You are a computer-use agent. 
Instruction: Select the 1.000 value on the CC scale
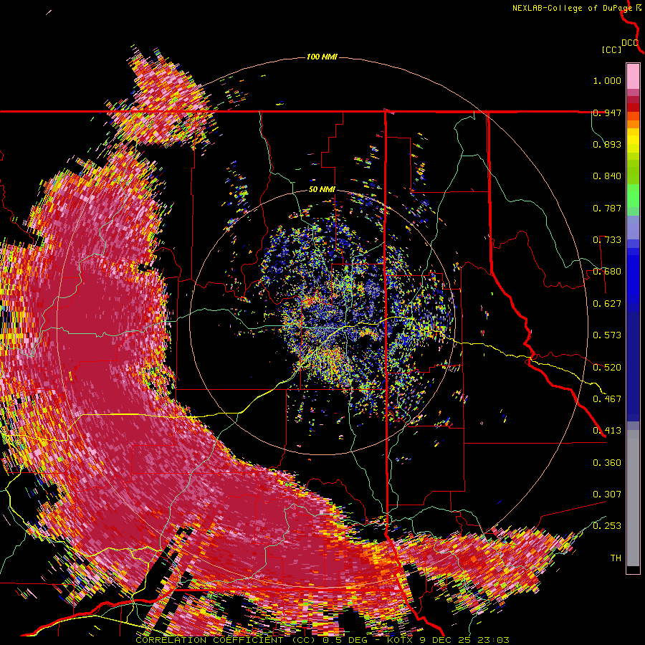(607, 80)
